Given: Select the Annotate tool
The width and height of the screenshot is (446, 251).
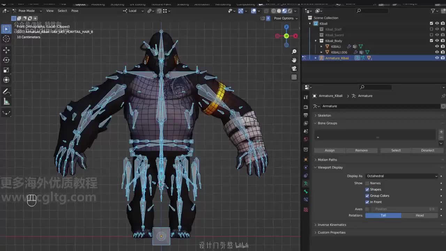Looking at the screenshot, I should (x=6, y=92).
